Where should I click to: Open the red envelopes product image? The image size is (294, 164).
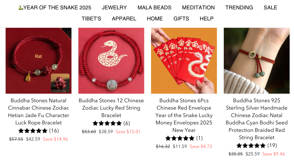184,60
